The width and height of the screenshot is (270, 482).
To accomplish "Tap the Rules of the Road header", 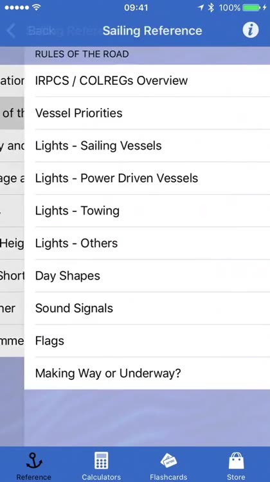I will pyautogui.click(x=82, y=55).
